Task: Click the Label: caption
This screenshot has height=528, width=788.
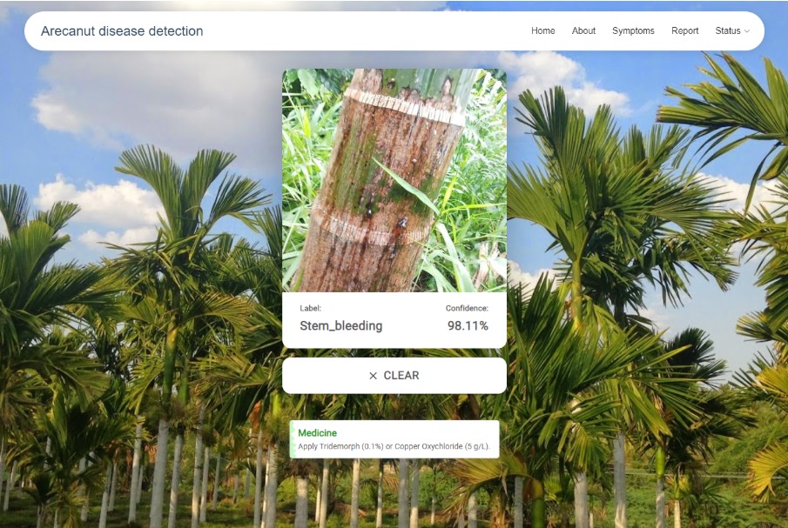Action: pyautogui.click(x=310, y=308)
